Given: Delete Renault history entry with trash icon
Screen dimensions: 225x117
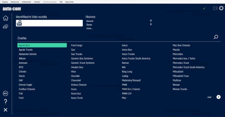Looking at the screenshot, I should pyautogui.click(x=151, y=21).
